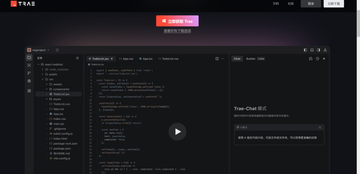
Task: Switch to the App.jsx editor tab
Action: point(146,59)
